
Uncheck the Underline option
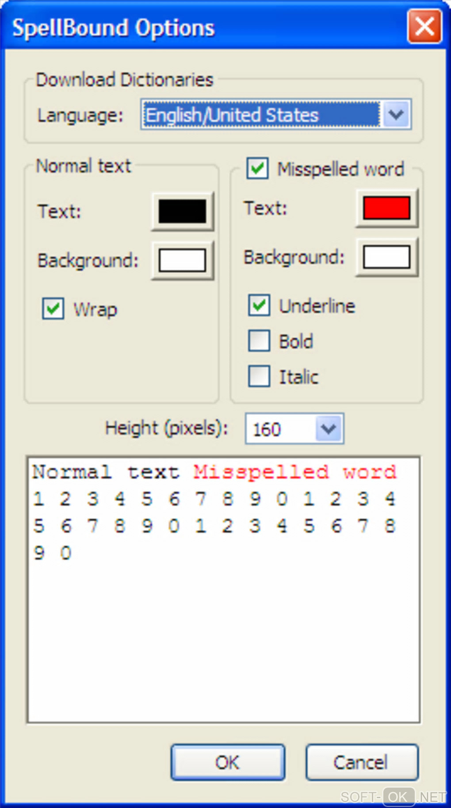[259, 305]
